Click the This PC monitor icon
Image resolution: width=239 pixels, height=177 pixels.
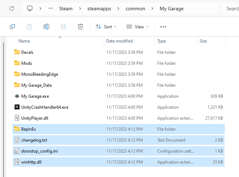[30, 8]
